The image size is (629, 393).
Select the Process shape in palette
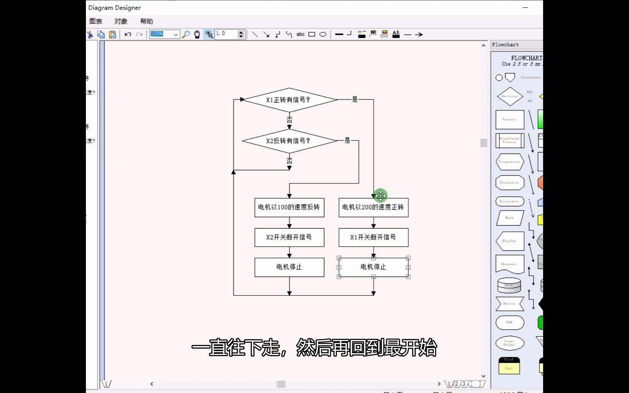pos(510,120)
